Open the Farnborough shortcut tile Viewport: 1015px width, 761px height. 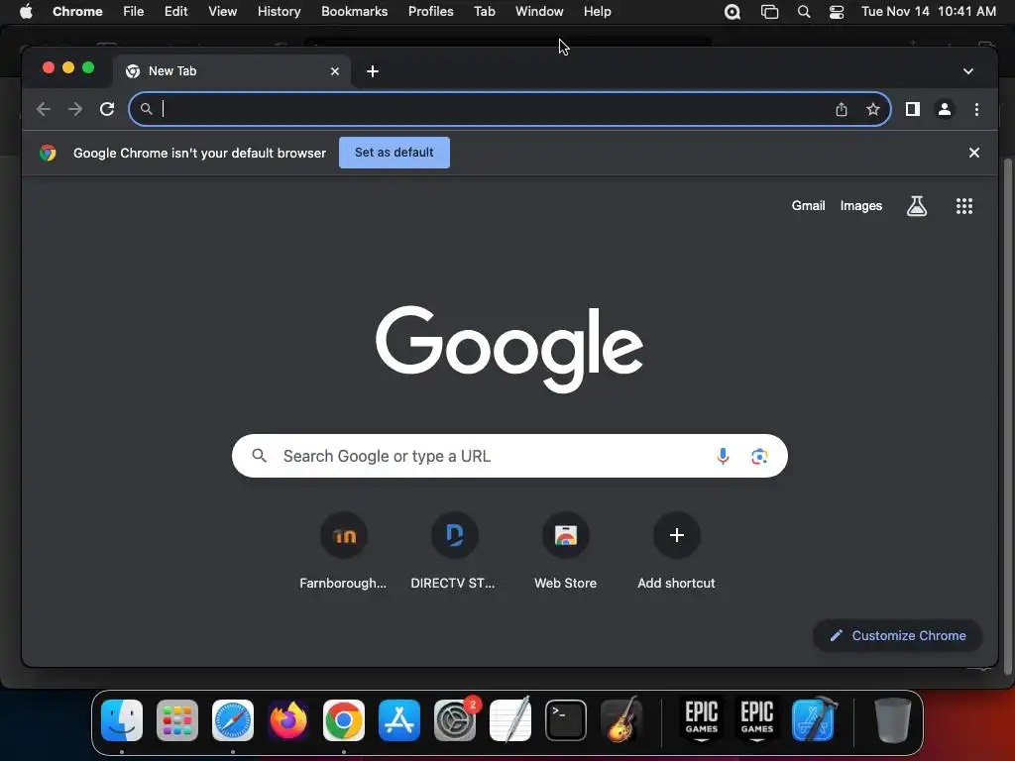(344, 550)
